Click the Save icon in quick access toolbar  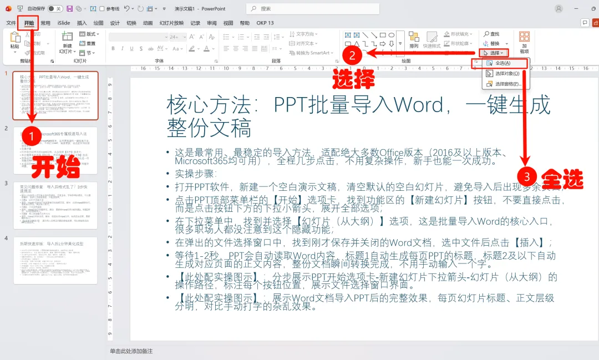coord(69,8)
